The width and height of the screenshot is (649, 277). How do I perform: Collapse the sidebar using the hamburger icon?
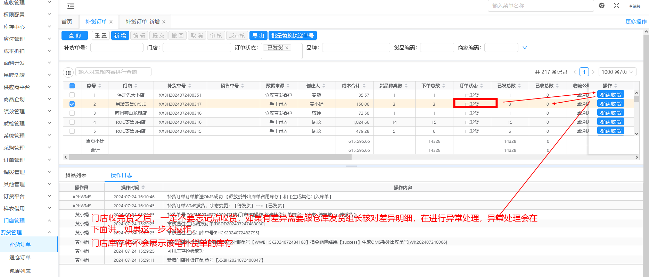pos(71,6)
